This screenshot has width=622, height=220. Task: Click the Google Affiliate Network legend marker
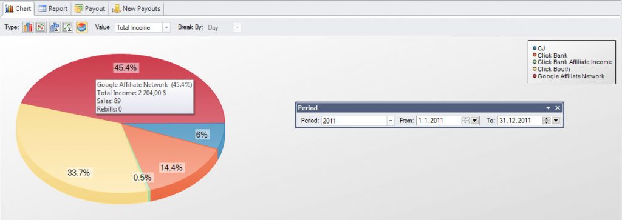(x=535, y=76)
